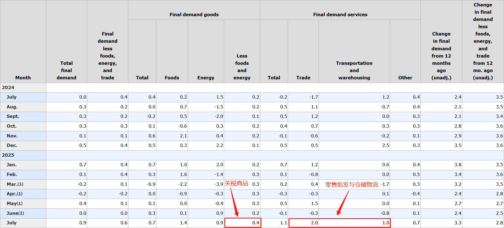Select the Dec. row label
The image size is (504, 228).
(12, 145)
